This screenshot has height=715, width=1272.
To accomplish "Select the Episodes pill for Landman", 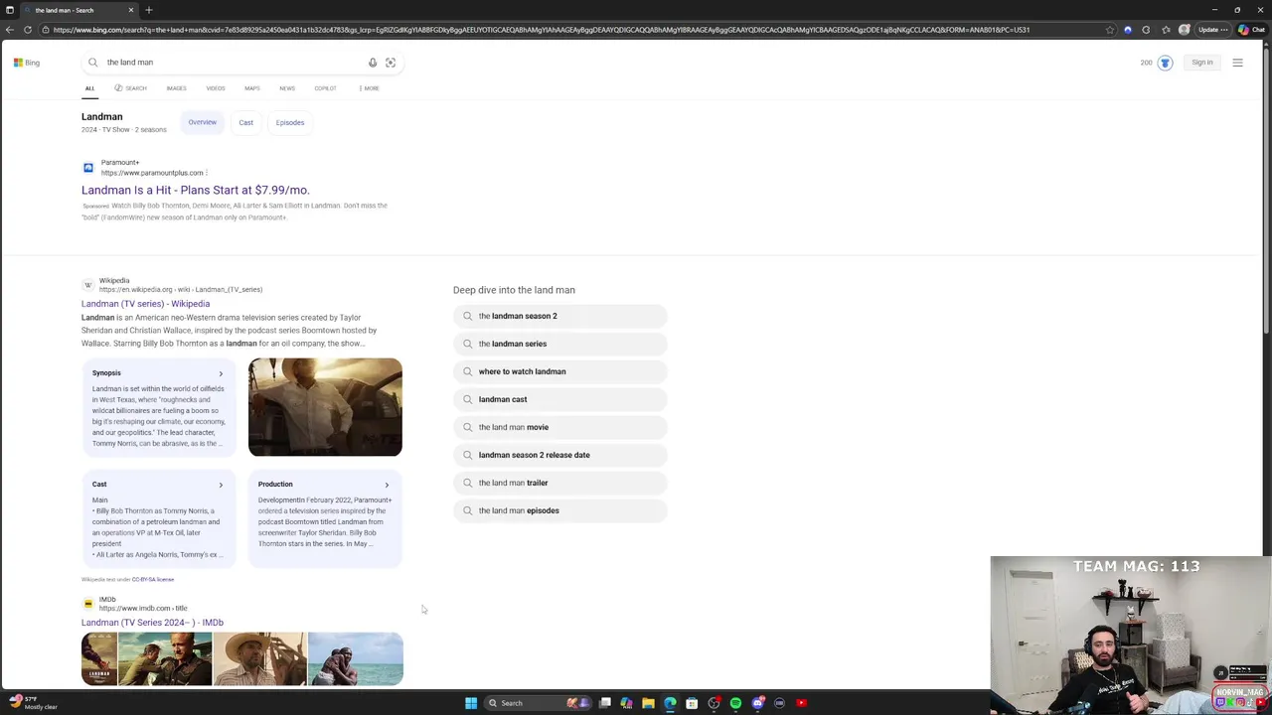I will (290, 122).
